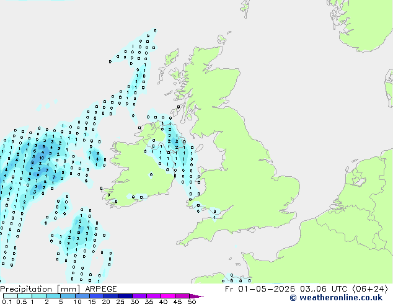This screenshot has width=393, height=304.
Task: Click the '(06+24)' run offset text
Action: [x=370, y=289]
